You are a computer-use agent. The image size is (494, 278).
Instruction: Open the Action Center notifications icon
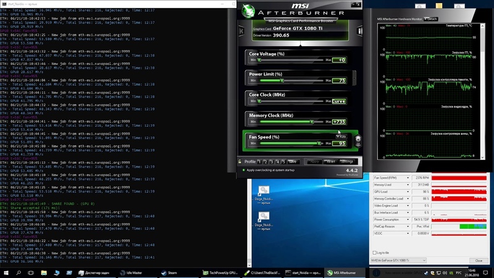[x=485, y=272]
